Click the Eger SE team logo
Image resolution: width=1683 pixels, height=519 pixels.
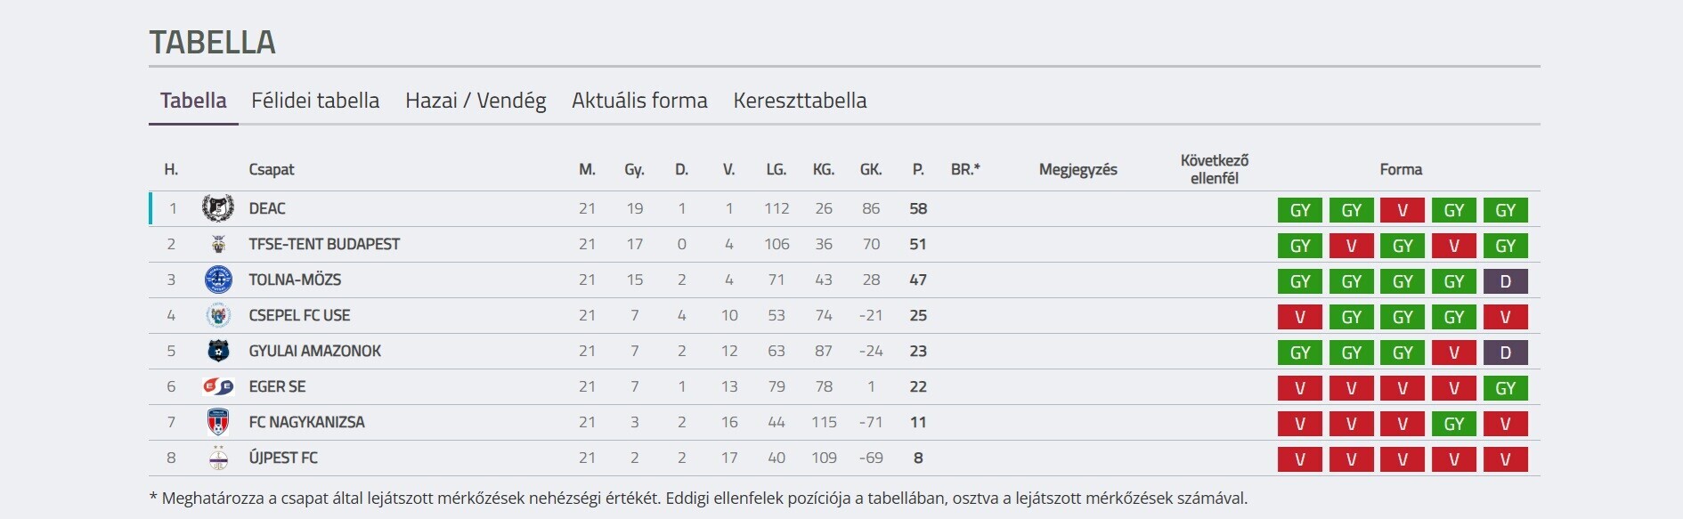tap(217, 386)
